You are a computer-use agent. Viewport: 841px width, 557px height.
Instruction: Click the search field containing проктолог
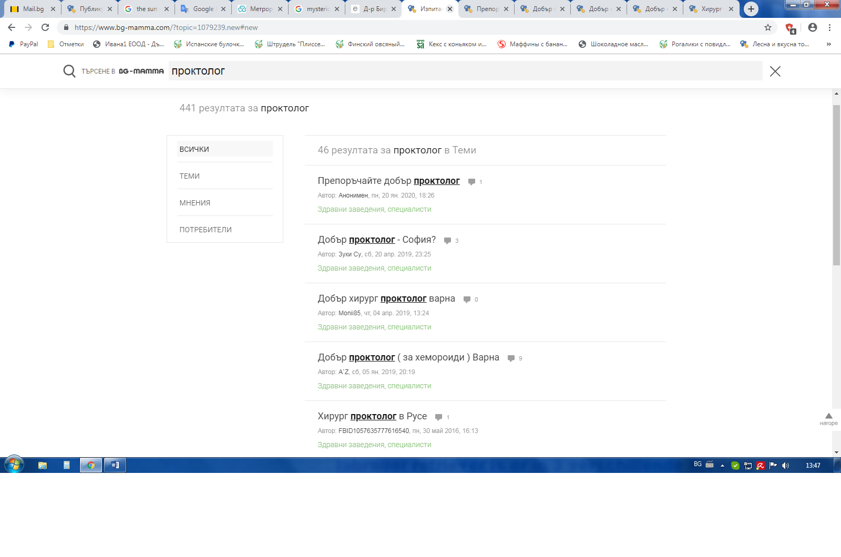click(465, 71)
